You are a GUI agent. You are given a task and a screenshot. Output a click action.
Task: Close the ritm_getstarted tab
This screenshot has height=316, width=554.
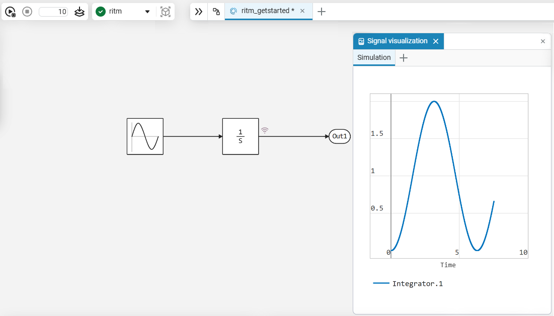click(302, 11)
